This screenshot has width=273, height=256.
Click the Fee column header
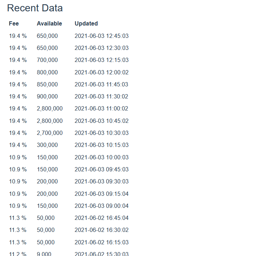(x=14, y=24)
